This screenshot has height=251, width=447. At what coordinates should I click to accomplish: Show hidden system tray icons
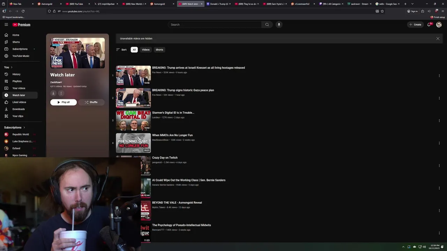coord(403,247)
